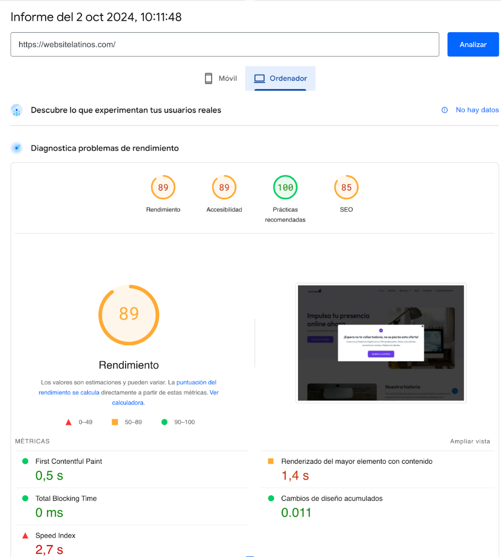Viewport: 501px width, 557px height.
Task: Click orange square beside Renderizado del mayor elemento
Action: click(x=271, y=461)
